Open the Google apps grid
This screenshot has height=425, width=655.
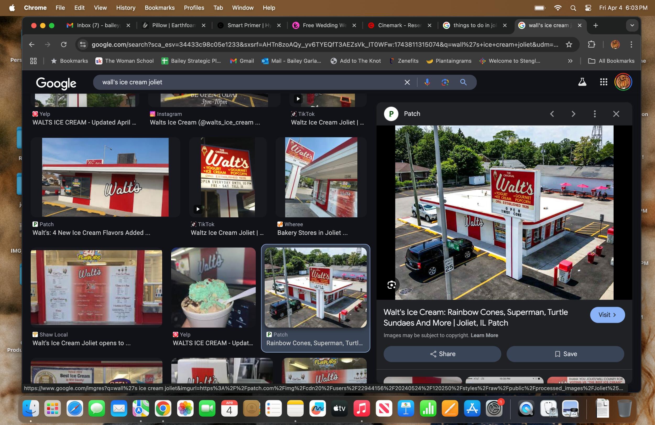click(x=604, y=82)
